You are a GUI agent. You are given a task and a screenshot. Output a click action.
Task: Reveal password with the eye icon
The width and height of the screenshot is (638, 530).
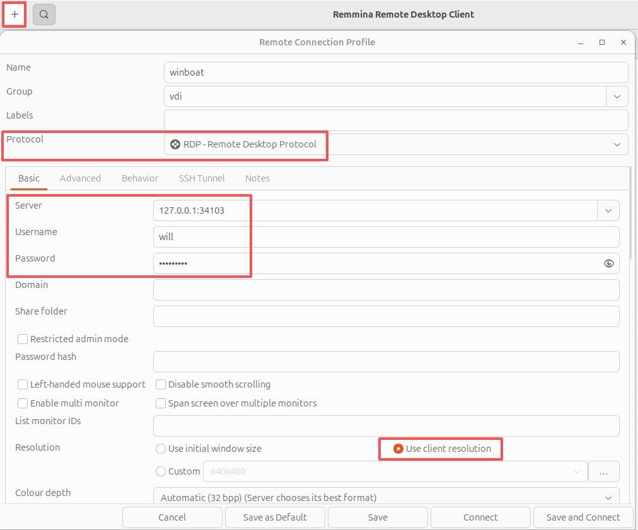608,263
